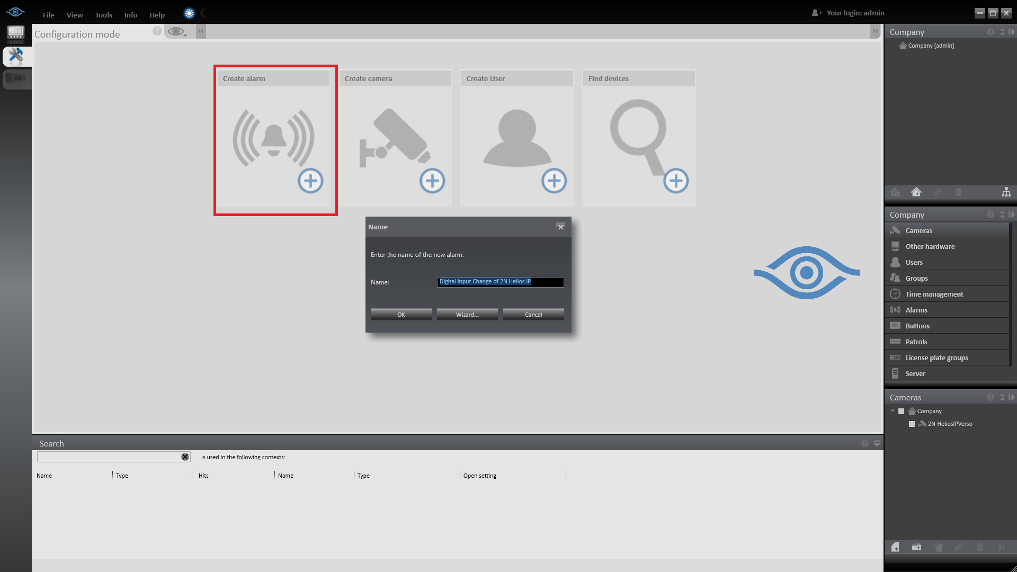This screenshot has width=1017, height=572.
Task: Open the Find devices magnifier tile
Action: [x=638, y=139]
